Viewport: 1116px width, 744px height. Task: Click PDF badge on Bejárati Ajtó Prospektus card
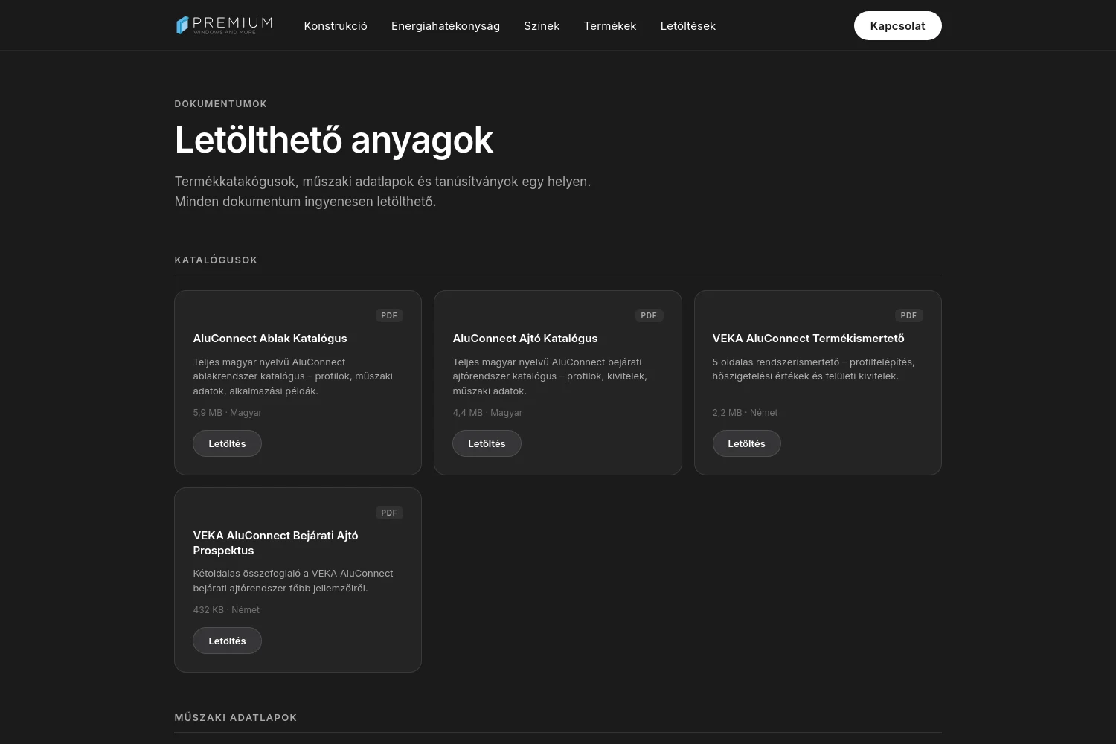[x=389, y=513]
